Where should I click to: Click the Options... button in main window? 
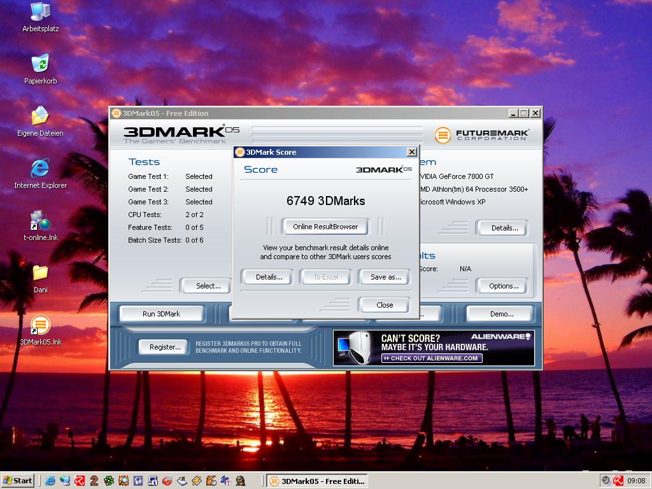point(504,286)
